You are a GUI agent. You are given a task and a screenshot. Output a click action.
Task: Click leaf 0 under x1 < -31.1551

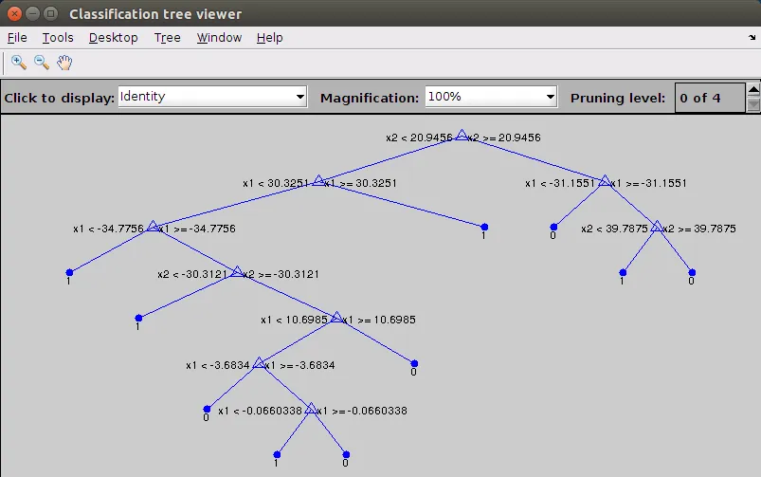(x=553, y=227)
